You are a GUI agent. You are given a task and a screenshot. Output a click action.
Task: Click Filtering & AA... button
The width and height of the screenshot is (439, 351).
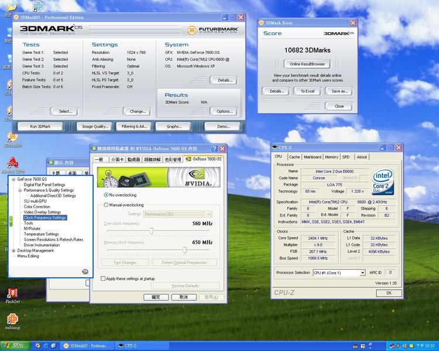tap(135, 126)
